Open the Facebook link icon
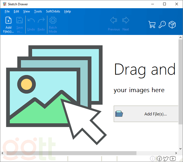The height and width of the screenshot is (162, 183). point(159,159)
